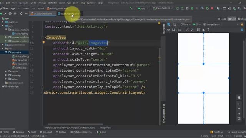Open the Navigate menu
Screen dimensions: 246x138
[24, 3]
